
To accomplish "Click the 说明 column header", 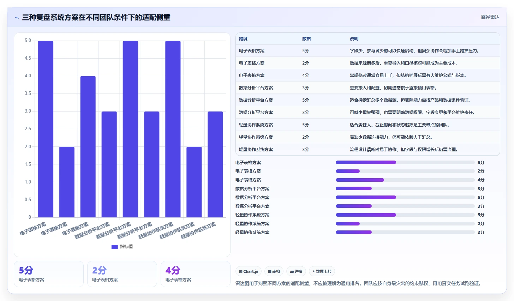I will click(354, 39).
